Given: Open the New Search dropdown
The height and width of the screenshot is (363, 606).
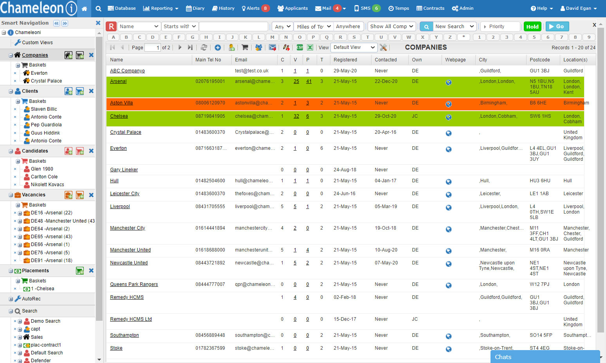Looking at the screenshot, I should click(455, 26).
